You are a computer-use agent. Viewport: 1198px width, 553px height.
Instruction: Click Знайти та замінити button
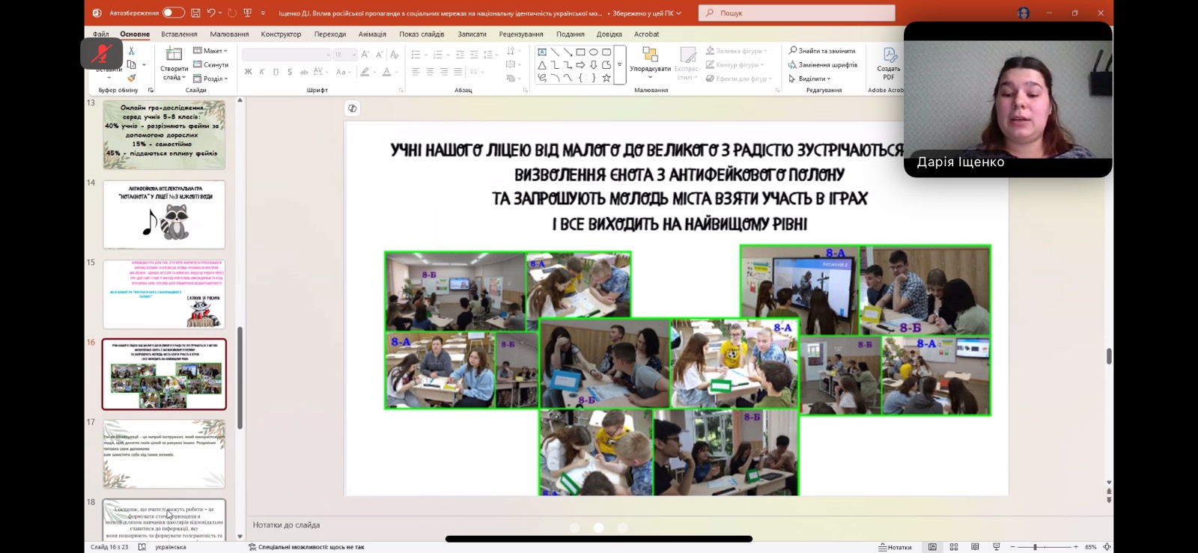(x=822, y=51)
